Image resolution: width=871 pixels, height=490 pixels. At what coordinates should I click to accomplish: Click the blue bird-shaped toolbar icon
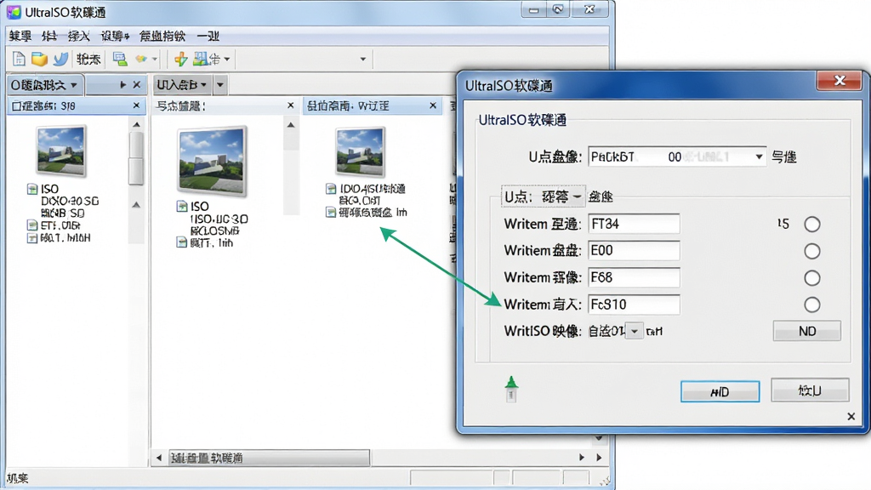point(60,59)
